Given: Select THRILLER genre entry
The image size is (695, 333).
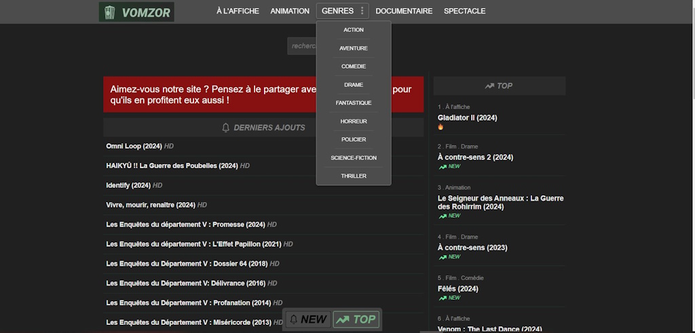Looking at the screenshot, I should click(x=354, y=176).
